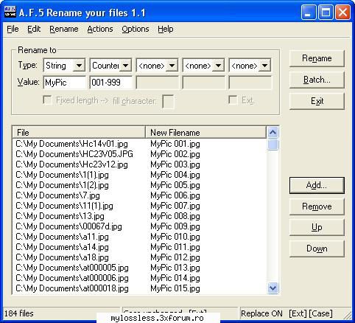
Task: Click the fill character box
Action: pyautogui.click(x=168, y=101)
